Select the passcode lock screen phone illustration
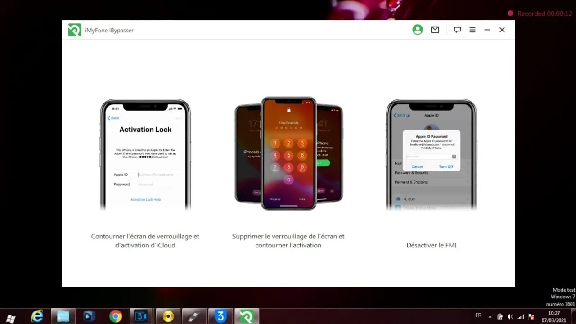 [289, 153]
